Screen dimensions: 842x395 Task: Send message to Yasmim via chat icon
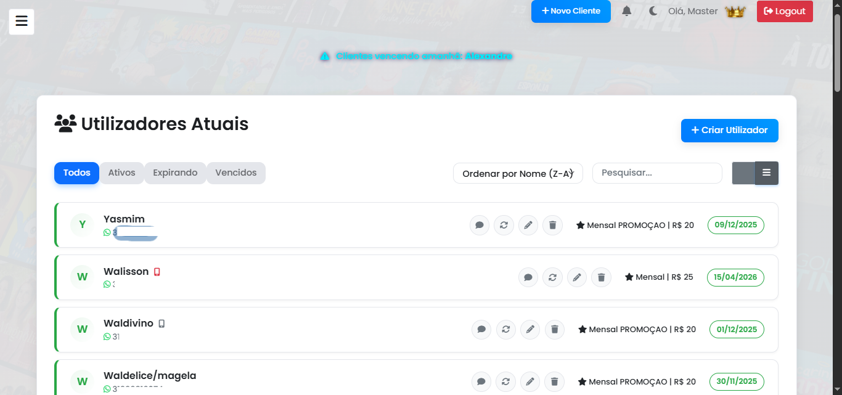click(480, 226)
